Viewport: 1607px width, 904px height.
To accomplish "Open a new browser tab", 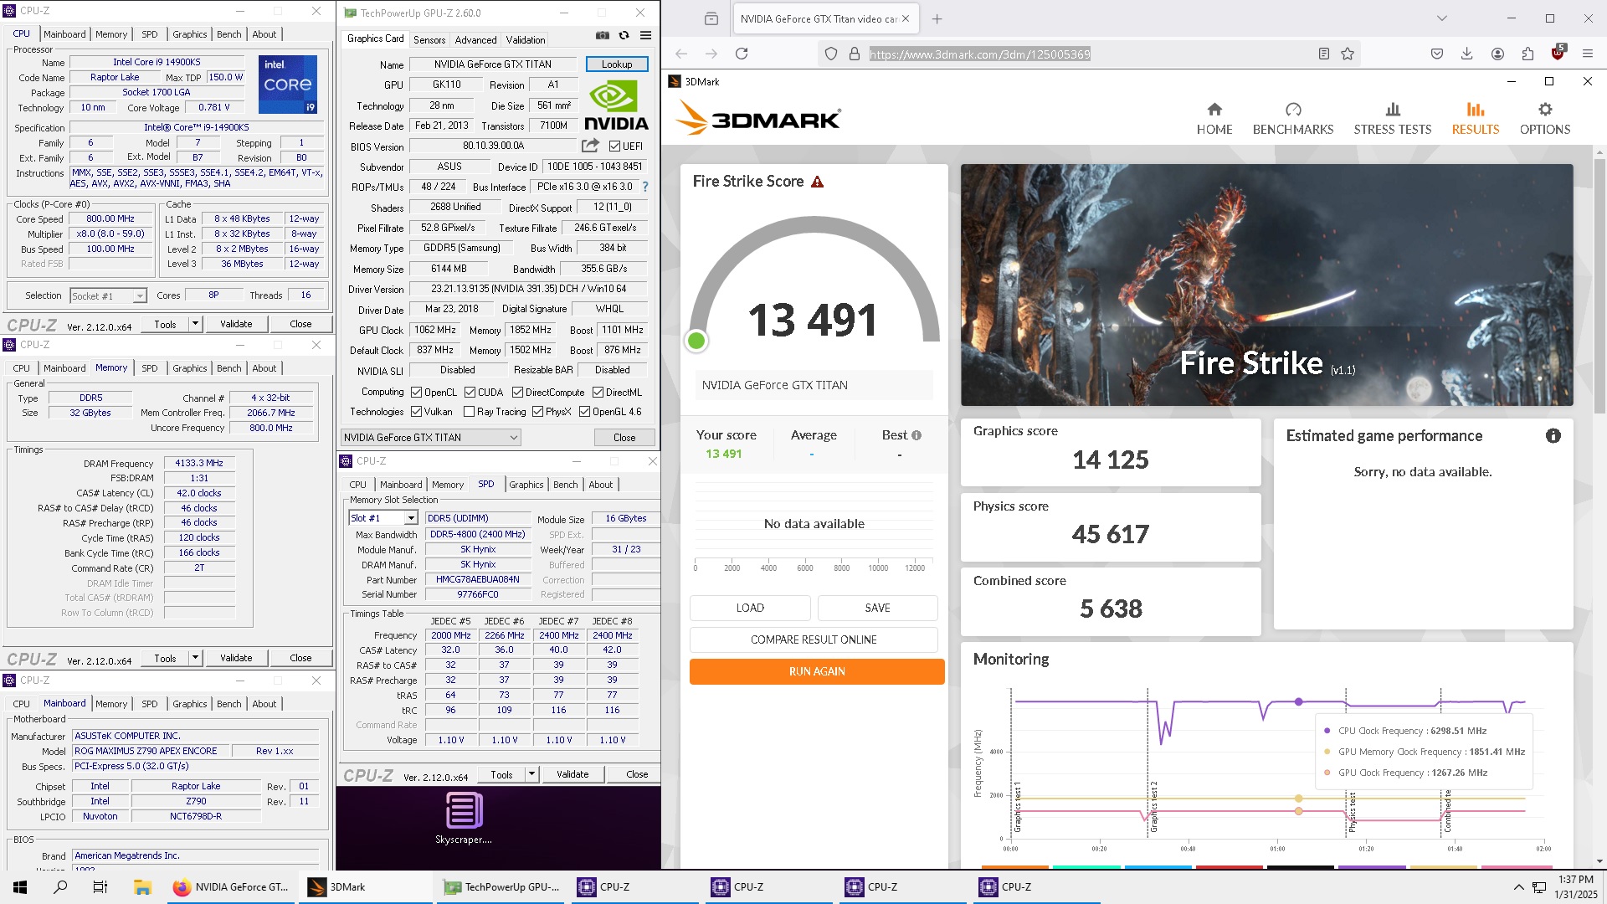I will click(x=937, y=18).
